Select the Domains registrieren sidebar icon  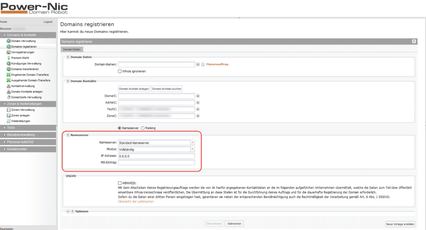click(9, 46)
